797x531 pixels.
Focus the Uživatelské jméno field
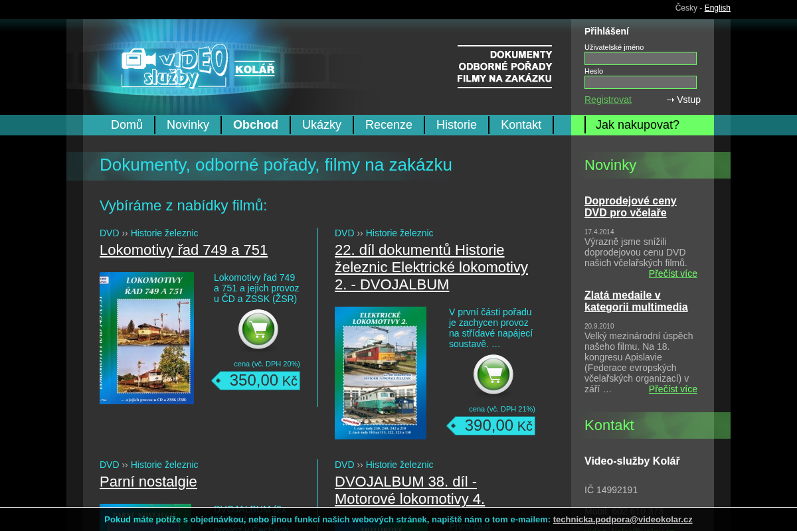click(640, 58)
